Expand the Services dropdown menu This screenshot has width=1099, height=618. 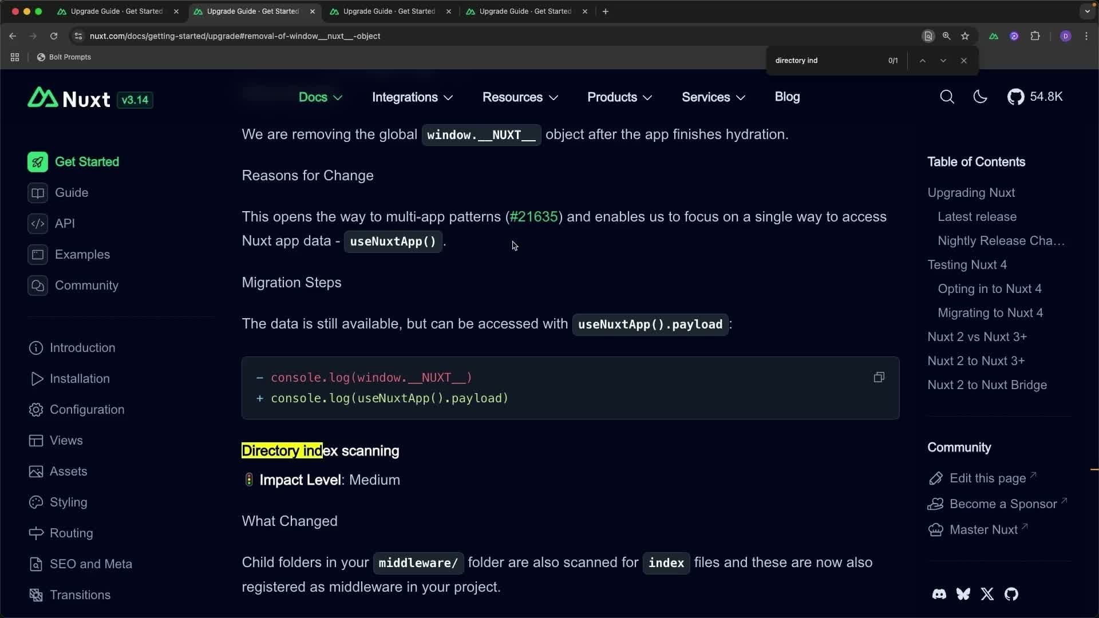coord(713,97)
